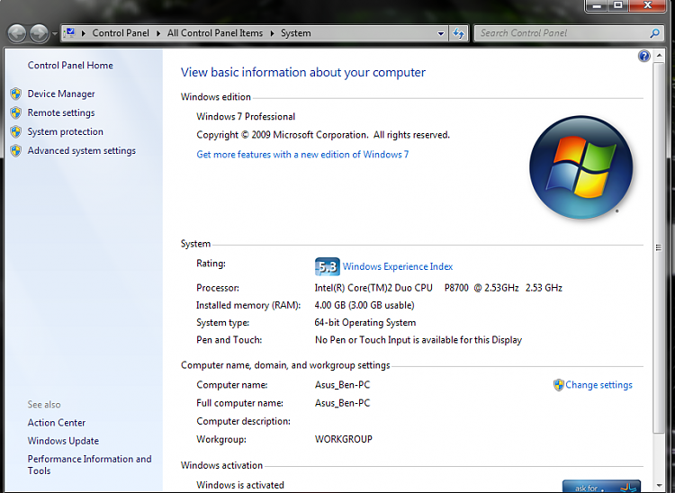Select System in the breadcrumb path
This screenshot has width=675, height=493.
point(296,33)
